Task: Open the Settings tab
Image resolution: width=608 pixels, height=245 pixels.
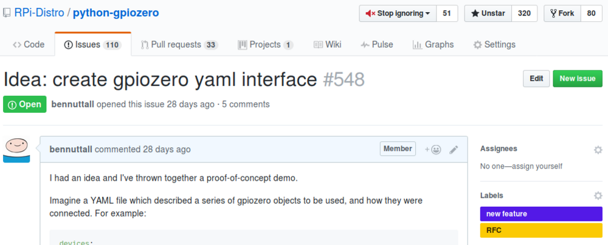Action: [494, 44]
